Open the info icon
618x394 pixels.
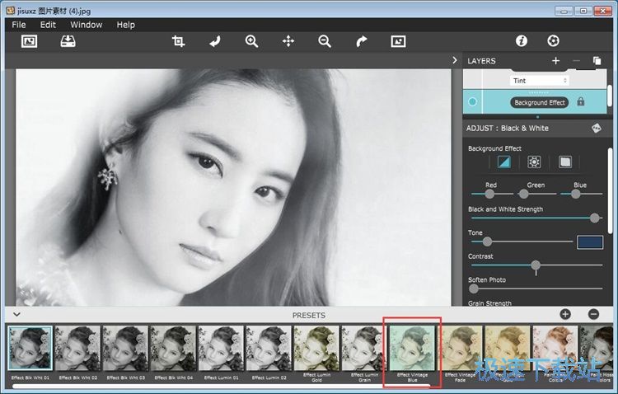(x=521, y=41)
